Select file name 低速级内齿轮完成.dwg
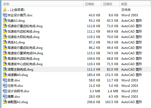The width and height of the screenshot is (151, 108). point(23,32)
